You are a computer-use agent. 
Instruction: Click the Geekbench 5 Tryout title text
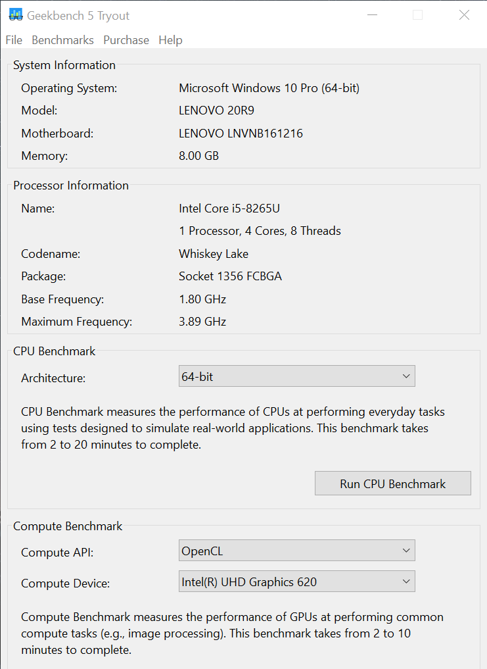[79, 15]
